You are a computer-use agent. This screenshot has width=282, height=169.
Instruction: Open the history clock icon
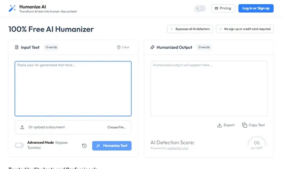(84, 146)
